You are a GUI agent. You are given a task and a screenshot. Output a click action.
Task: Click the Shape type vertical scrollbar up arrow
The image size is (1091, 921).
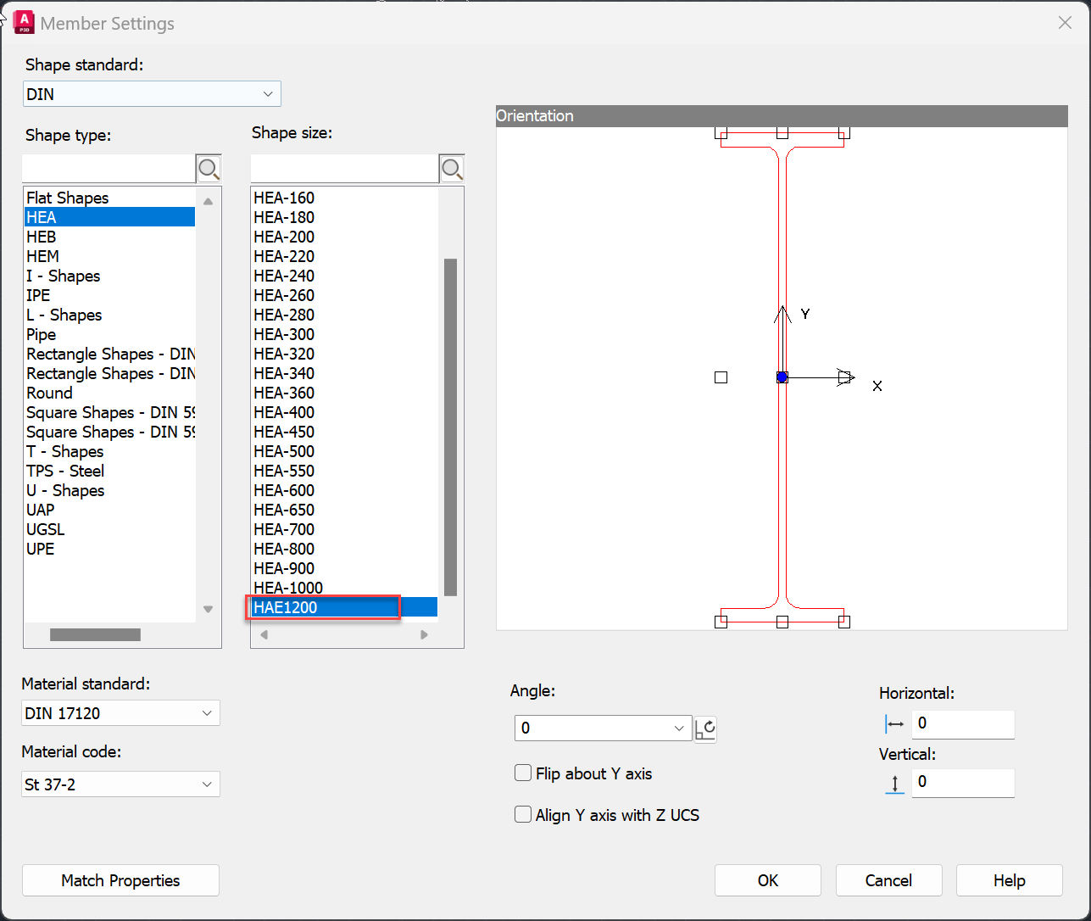coord(209,201)
